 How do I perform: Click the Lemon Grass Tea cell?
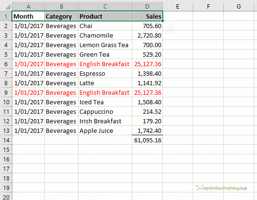tap(105, 45)
